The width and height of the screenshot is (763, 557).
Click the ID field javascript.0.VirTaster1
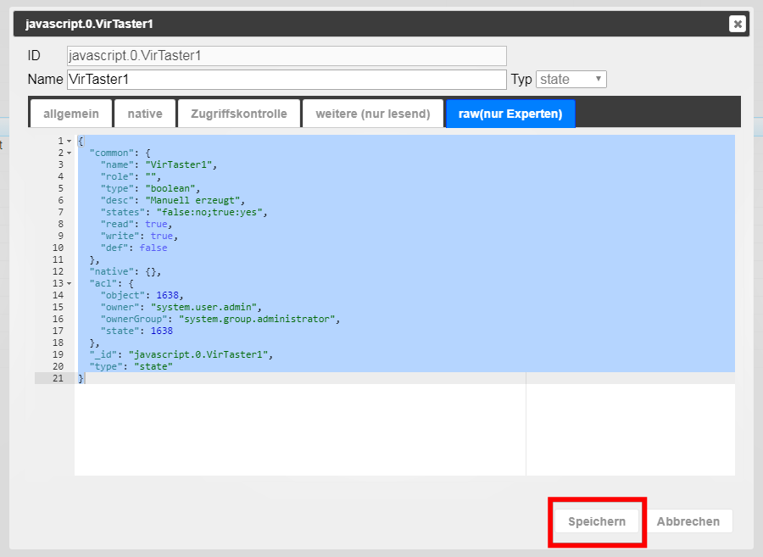(x=287, y=56)
